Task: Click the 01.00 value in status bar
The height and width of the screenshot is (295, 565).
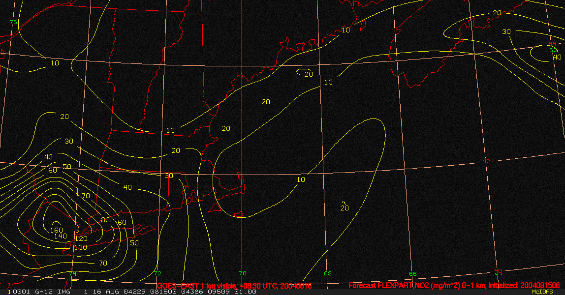Action: [246, 292]
